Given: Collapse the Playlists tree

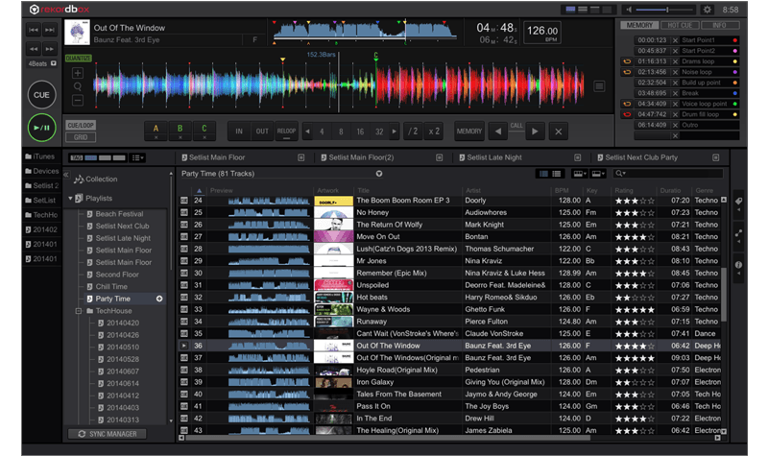Looking at the screenshot, I should pos(70,199).
